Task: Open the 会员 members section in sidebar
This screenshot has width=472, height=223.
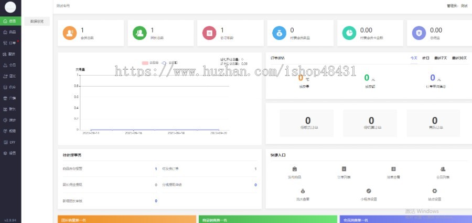Action: click(x=10, y=65)
